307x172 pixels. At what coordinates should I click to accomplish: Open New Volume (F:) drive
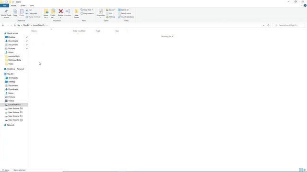[x=15, y=116]
